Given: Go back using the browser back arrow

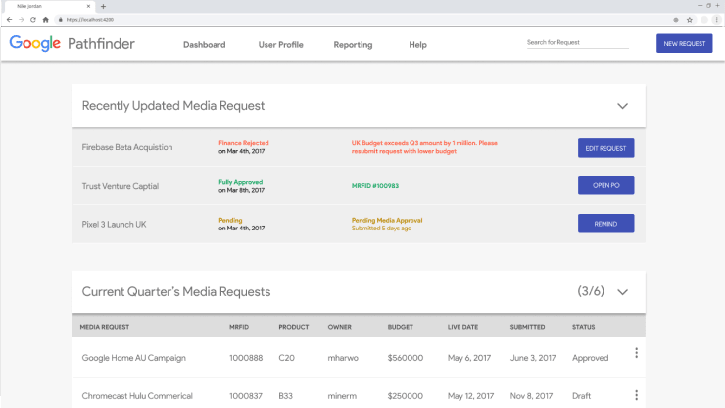Looking at the screenshot, I should tap(9, 20).
